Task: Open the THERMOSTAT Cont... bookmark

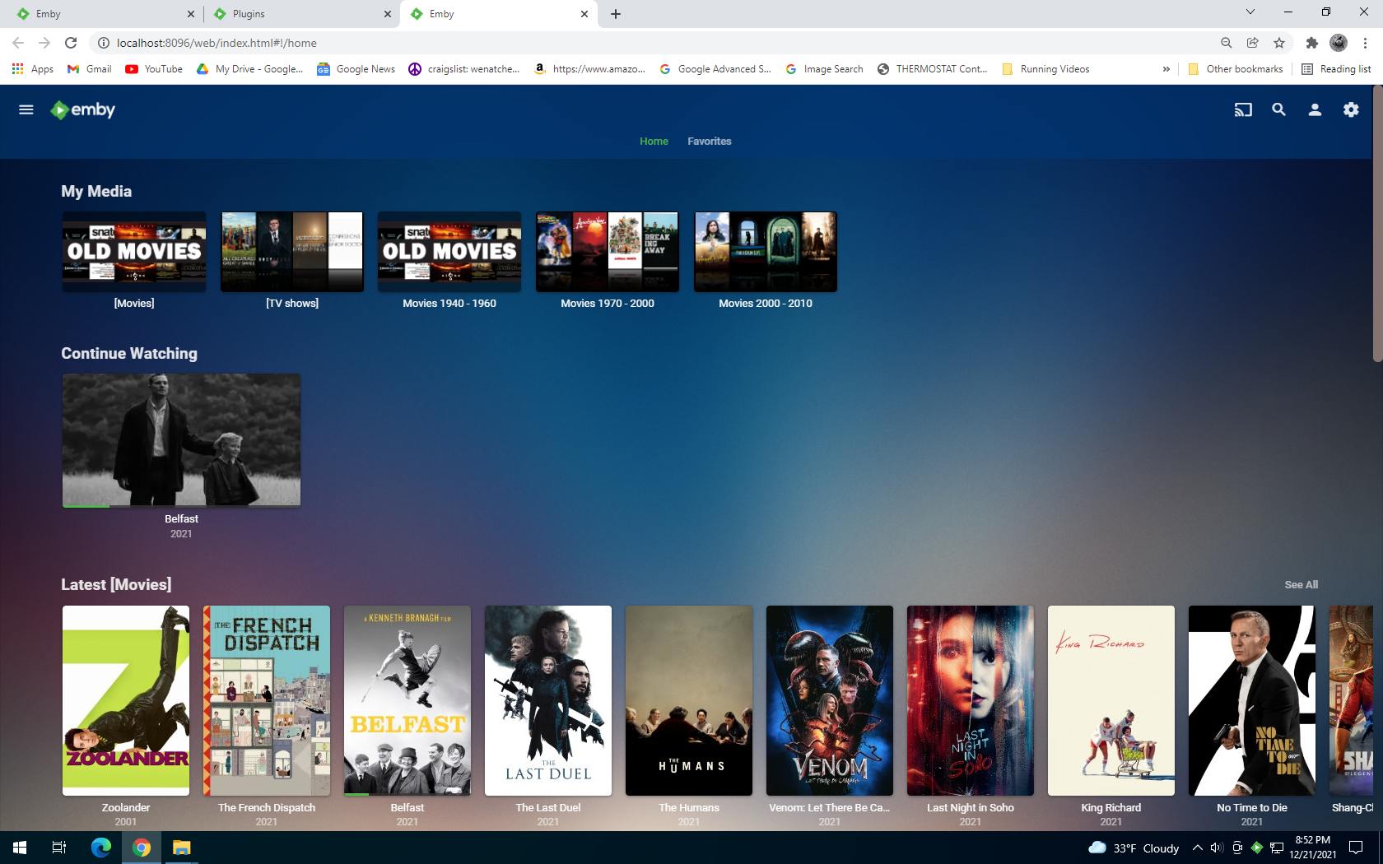Action: click(932, 69)
